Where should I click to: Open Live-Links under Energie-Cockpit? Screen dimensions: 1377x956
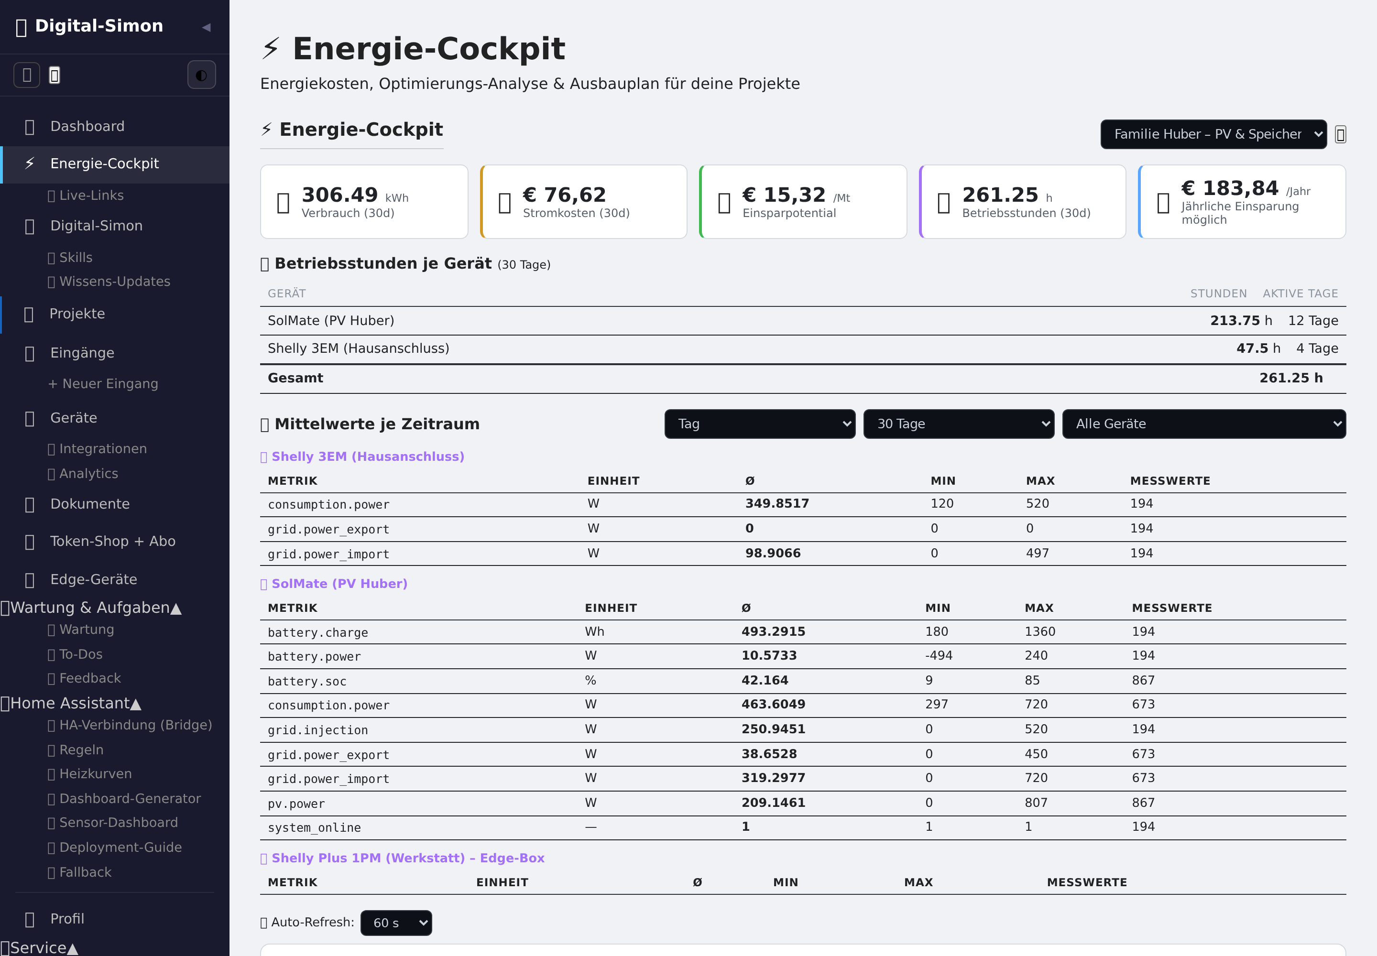pos(86,196)
